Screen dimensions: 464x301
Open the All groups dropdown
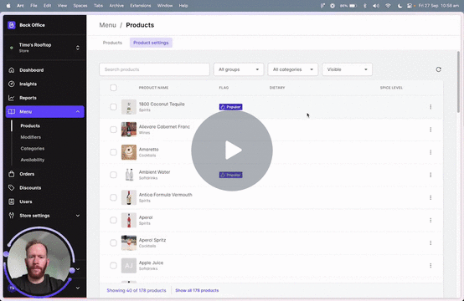coord(239,69)
